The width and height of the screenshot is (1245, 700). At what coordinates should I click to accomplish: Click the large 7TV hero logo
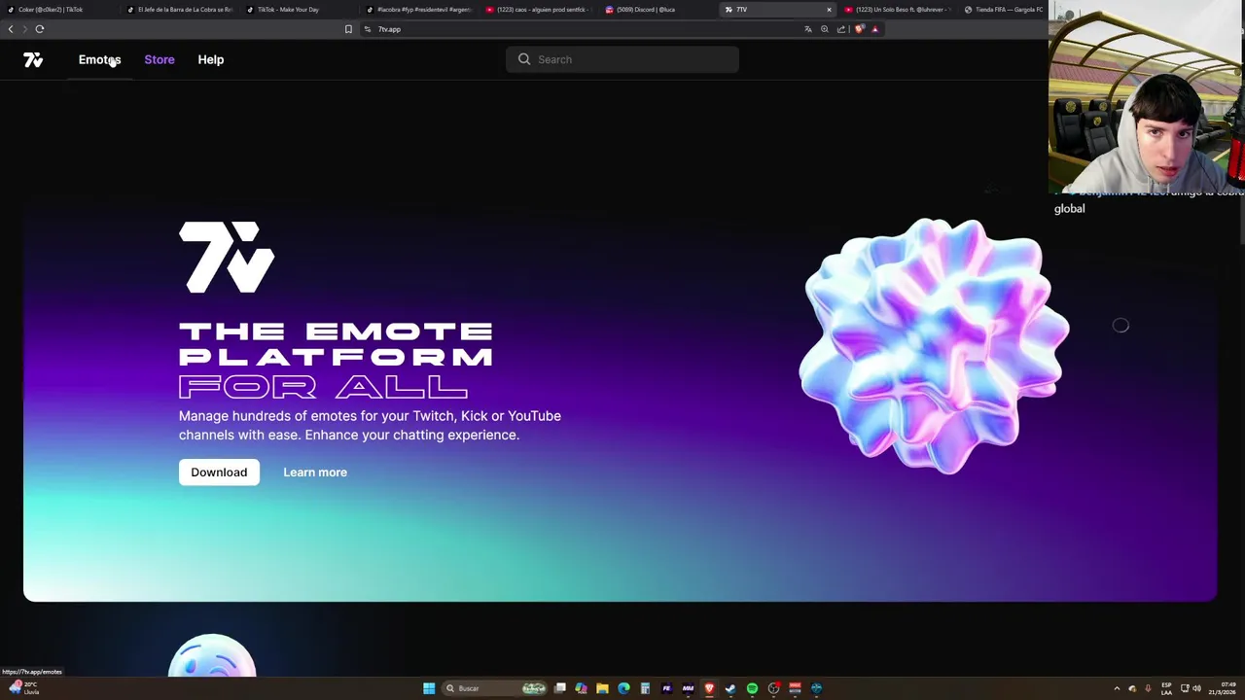click(227, 257)
